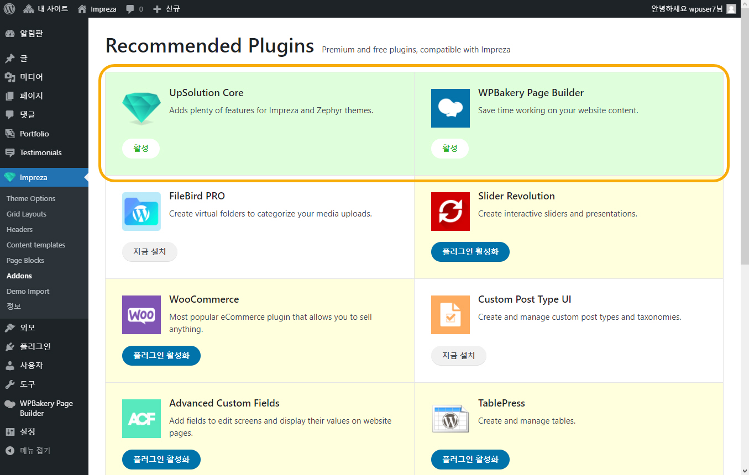Click the FileBird PRO title
The image size is (749, 475).
(x=197, y=196)
